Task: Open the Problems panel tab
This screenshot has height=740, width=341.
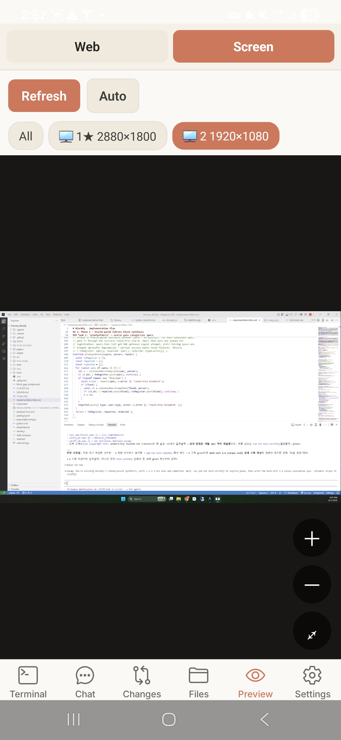Action: pyautogui.click(x=69, y=425)
